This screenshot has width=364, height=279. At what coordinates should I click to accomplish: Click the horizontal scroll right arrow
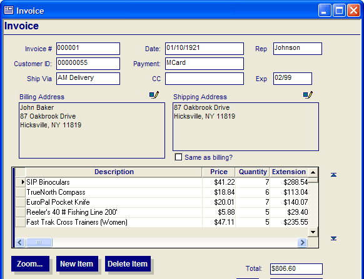(x=302, y=242)
